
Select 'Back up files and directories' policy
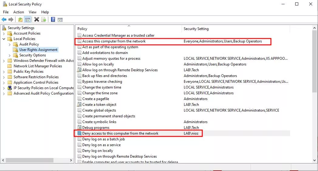click(x=104, y=76)
